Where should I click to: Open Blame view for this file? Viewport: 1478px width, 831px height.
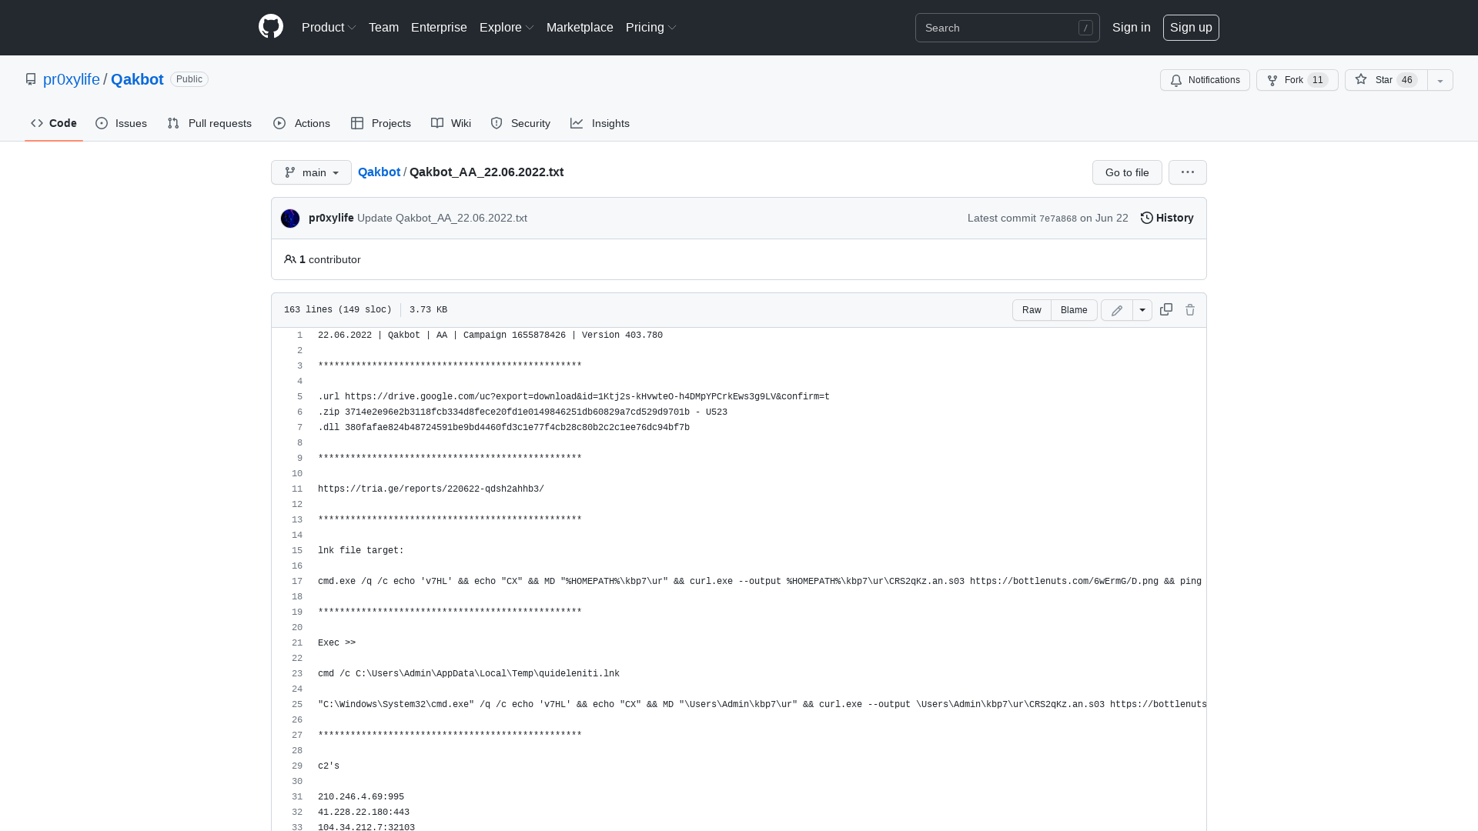click(x=1074, y=309)
